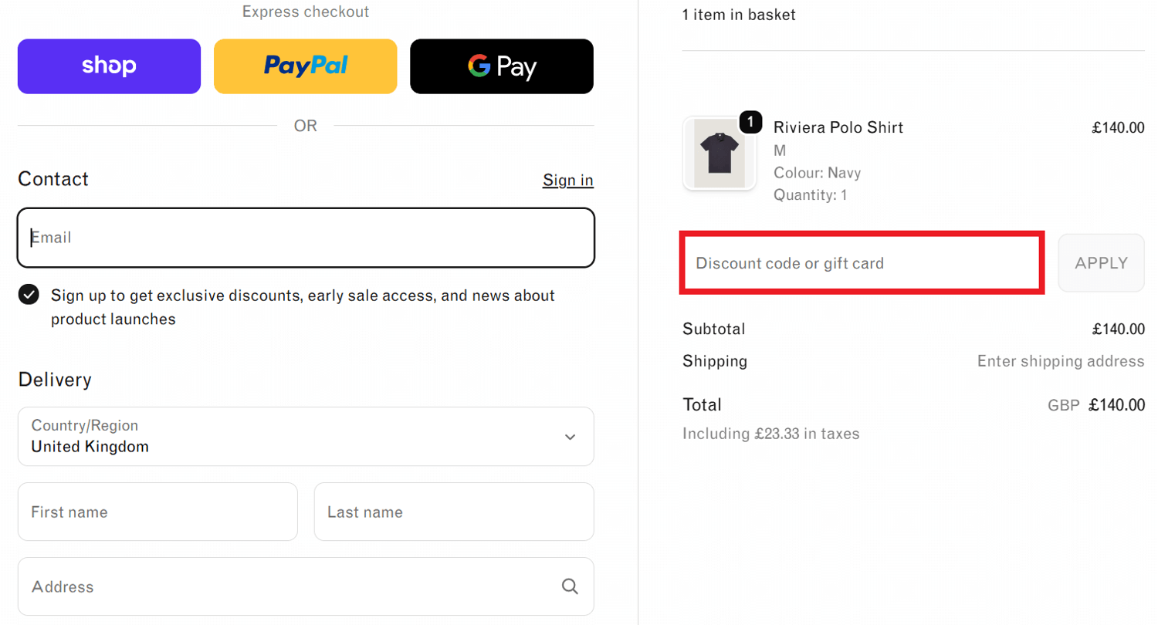The height and width of the screenshot is (625, 1158).
Task: Uncheck the exclusive discounts sign-up checkbox
Action: [x=28, y=294]
